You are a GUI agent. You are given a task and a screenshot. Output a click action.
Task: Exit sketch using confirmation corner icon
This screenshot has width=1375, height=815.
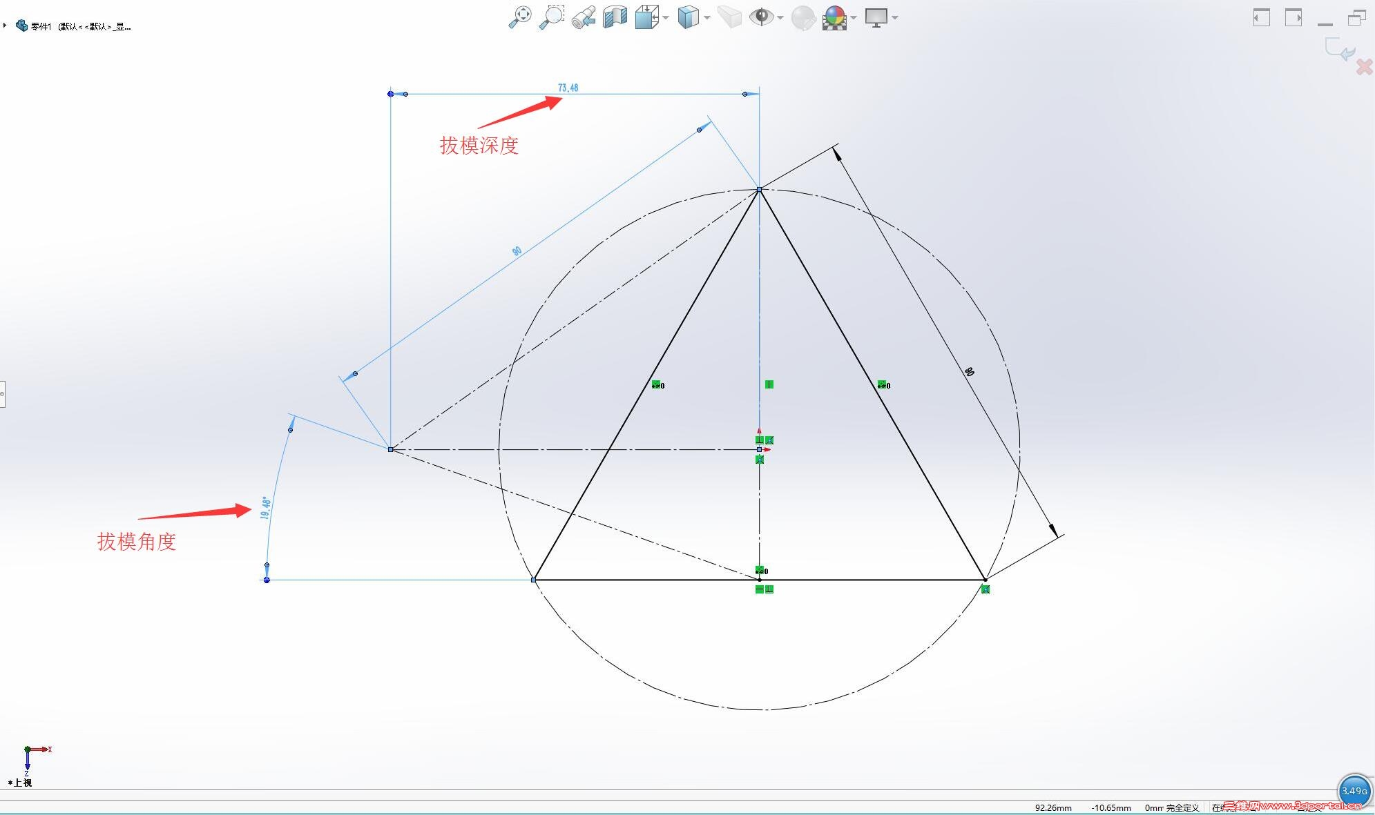[1339, 50]
